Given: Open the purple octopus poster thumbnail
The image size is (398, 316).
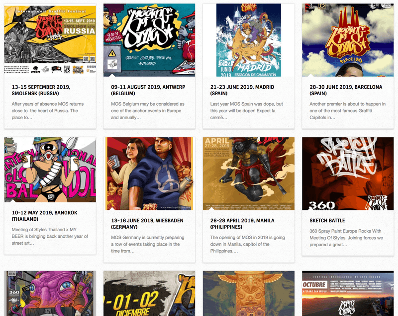Looking at the screenshot, I should [x=50, y=294].
